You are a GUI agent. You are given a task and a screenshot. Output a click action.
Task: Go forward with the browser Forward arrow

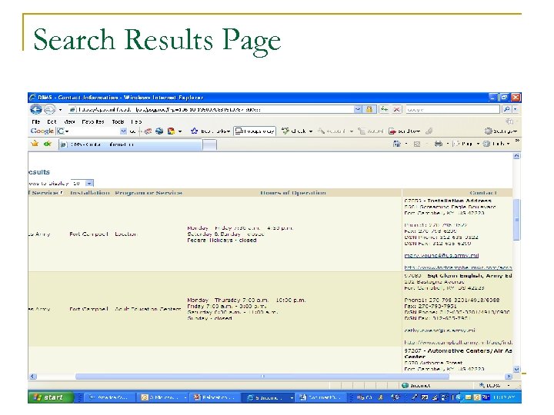tap(49, 109)
